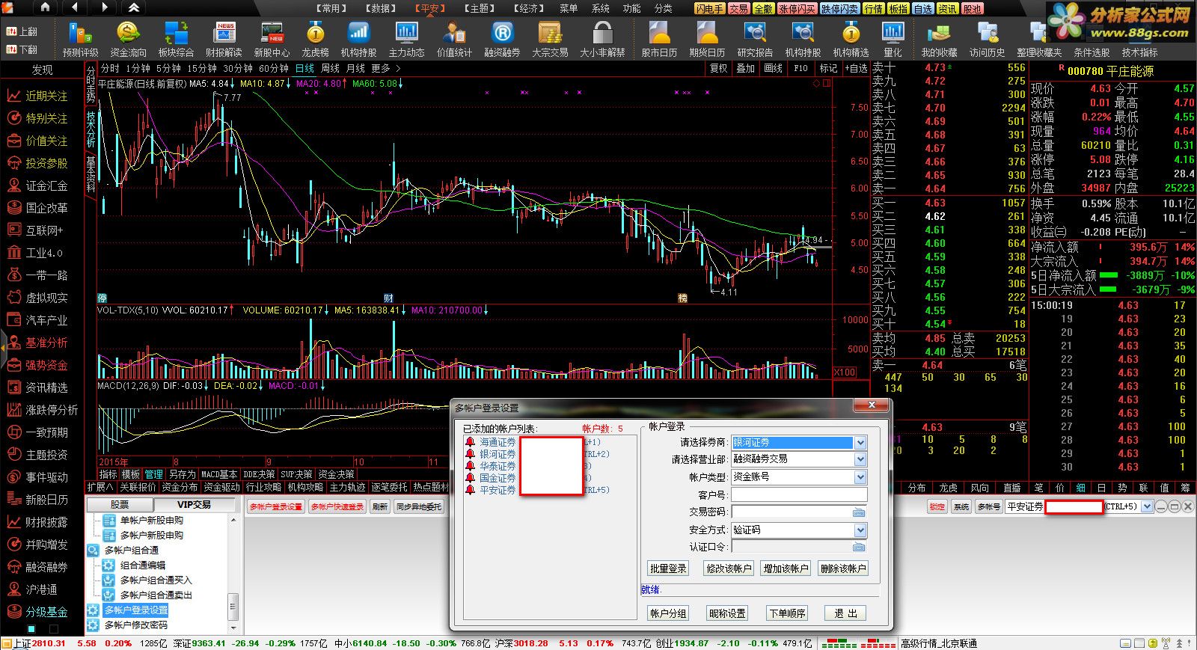Expand 更多 period options

385,68
